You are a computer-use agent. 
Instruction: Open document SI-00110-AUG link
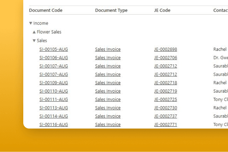click(x=54, y=91)
